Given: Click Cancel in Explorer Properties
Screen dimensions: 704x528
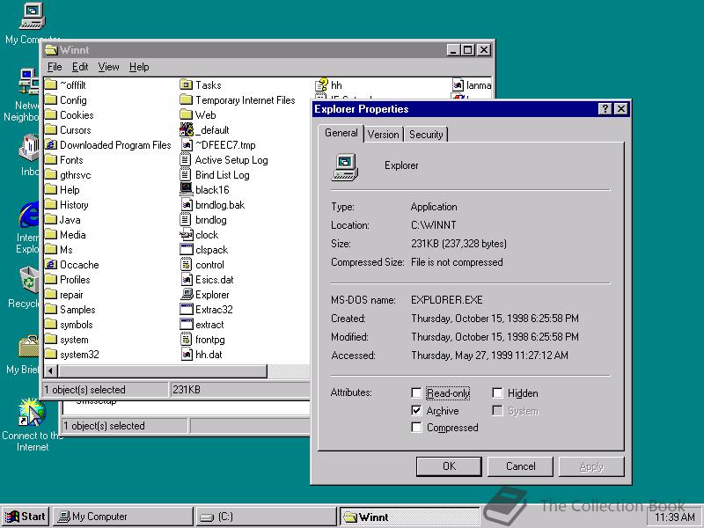Looking at the screenshot, I should (520, 466).
